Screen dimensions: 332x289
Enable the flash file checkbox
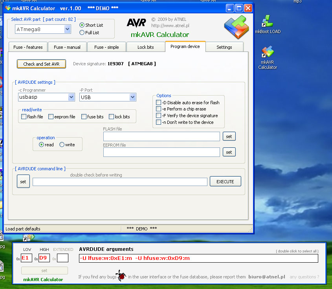tap(24, 116)
